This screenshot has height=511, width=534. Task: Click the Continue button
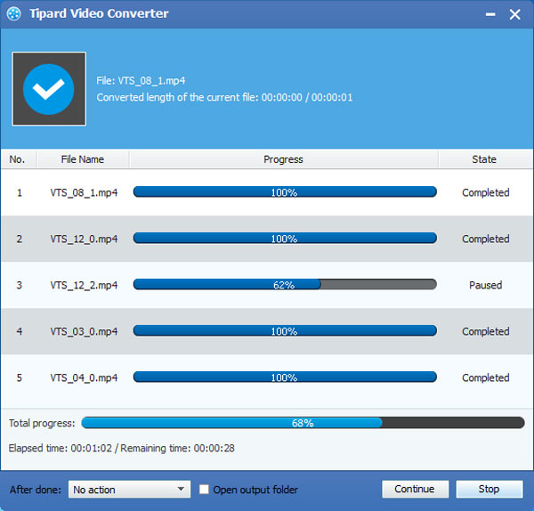415,489
